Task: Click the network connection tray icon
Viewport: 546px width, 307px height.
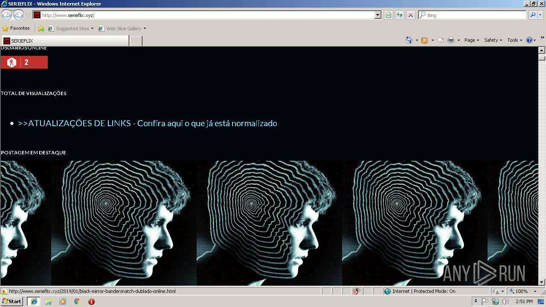Action: [495, 301]
